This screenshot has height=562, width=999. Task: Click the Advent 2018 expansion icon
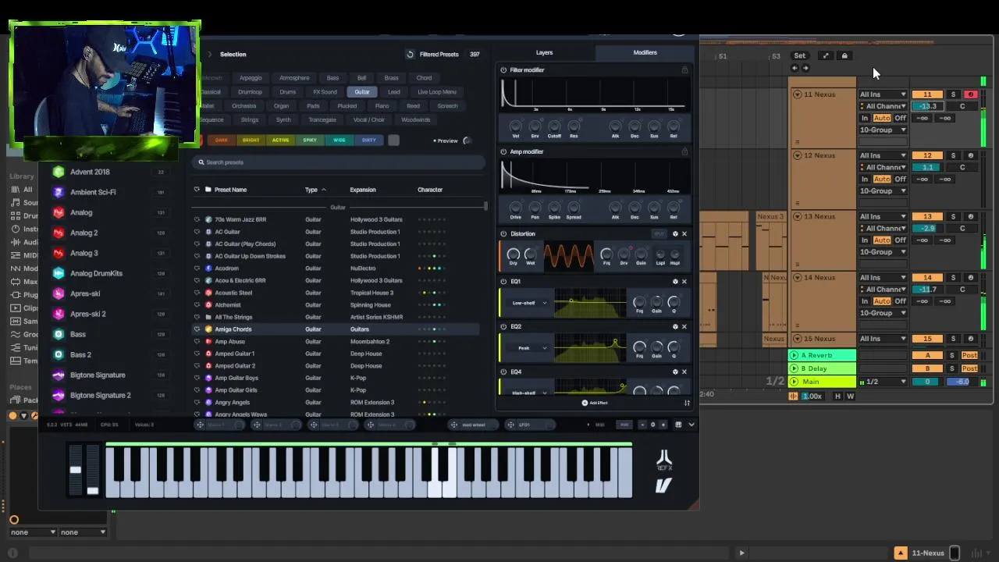pyautogui.click(x=59, y=172)
